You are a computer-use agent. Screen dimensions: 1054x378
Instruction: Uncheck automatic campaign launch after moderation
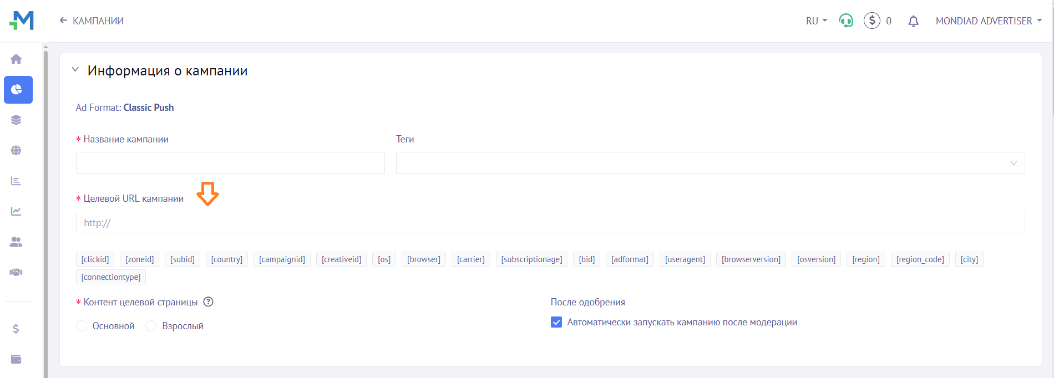[x=556, y=322]
